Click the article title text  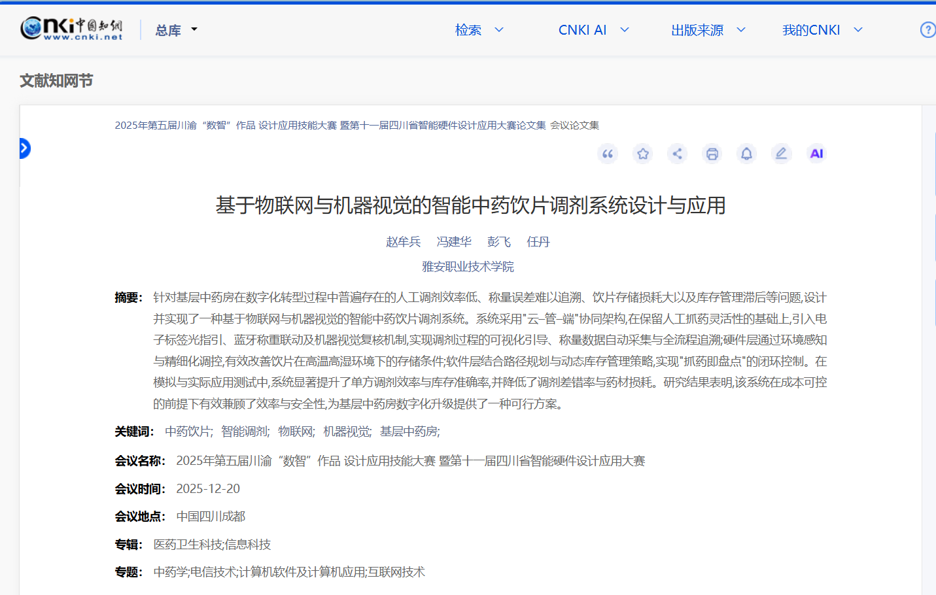click(470, 205)
